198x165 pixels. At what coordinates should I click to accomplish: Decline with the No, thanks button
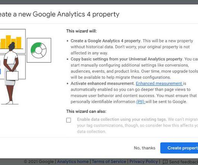click(x=145, y=148)
